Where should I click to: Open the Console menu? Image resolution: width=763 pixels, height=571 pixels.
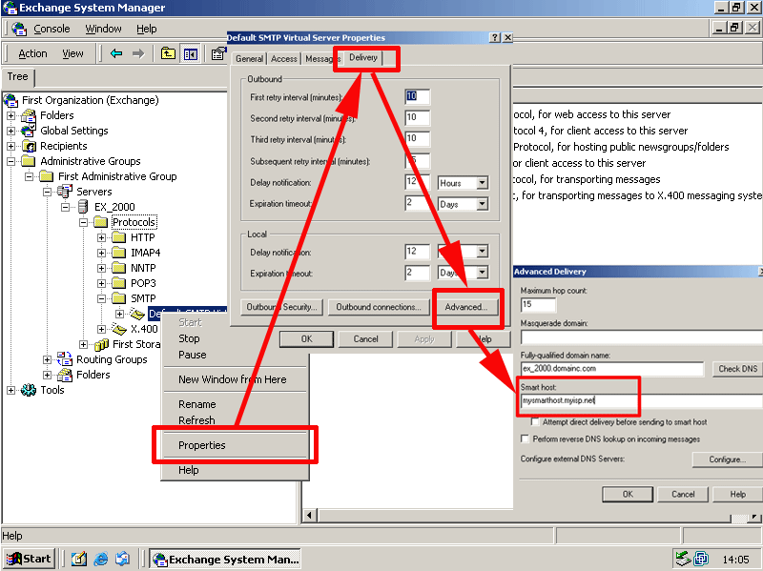[x=52, y=29]
